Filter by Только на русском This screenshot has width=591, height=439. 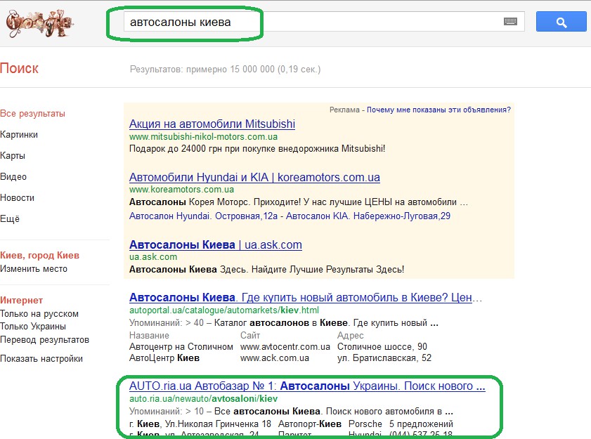tap(39, 313)
